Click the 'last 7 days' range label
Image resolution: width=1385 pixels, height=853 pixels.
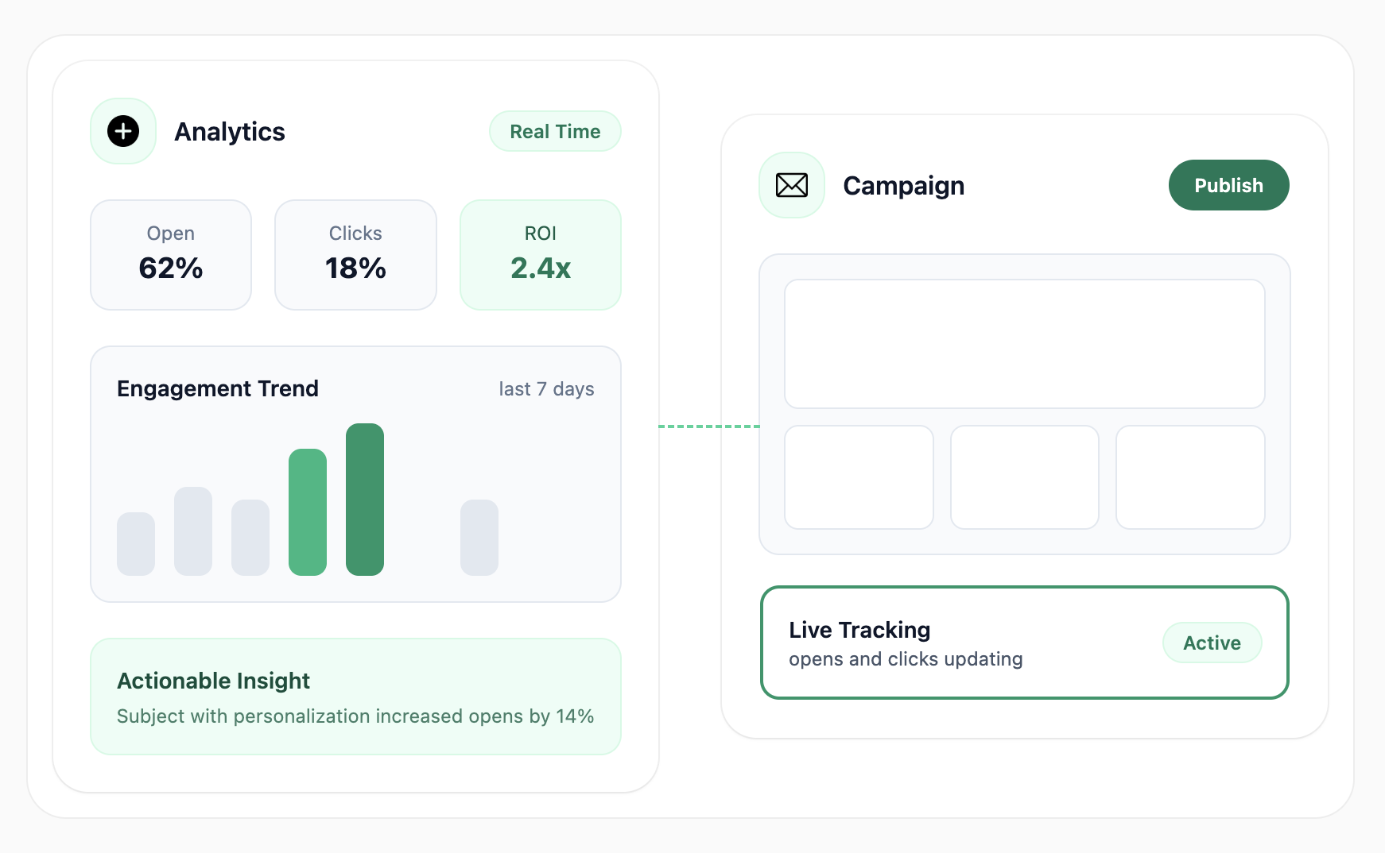(546, 389)
